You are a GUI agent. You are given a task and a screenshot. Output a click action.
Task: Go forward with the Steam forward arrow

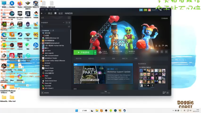pos(45,13)
